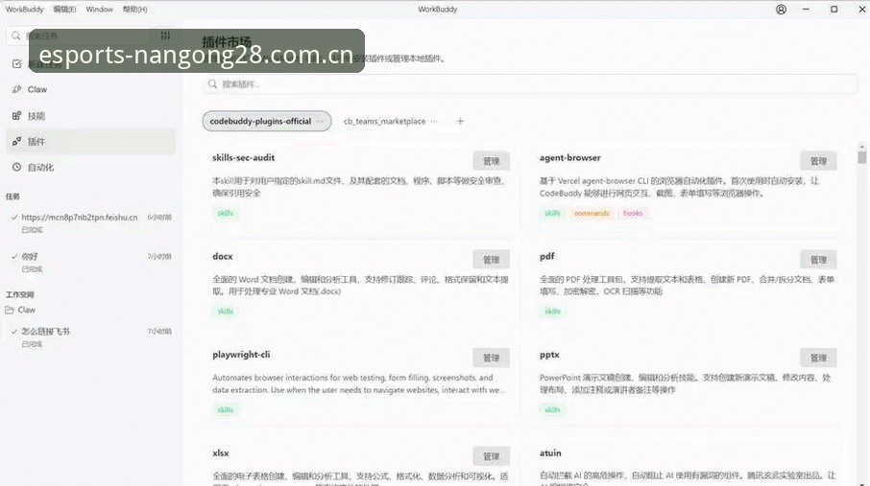870x486 pixels.
Task: Select the Claw workspace label
Action: click(x=26, y=310)
